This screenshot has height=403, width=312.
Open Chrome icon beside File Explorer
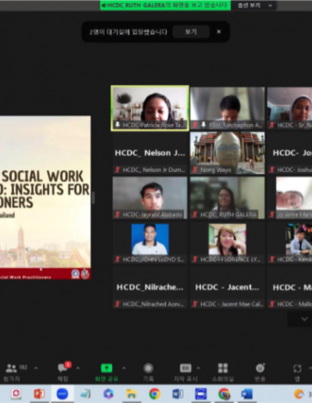[x=154, y=394]
